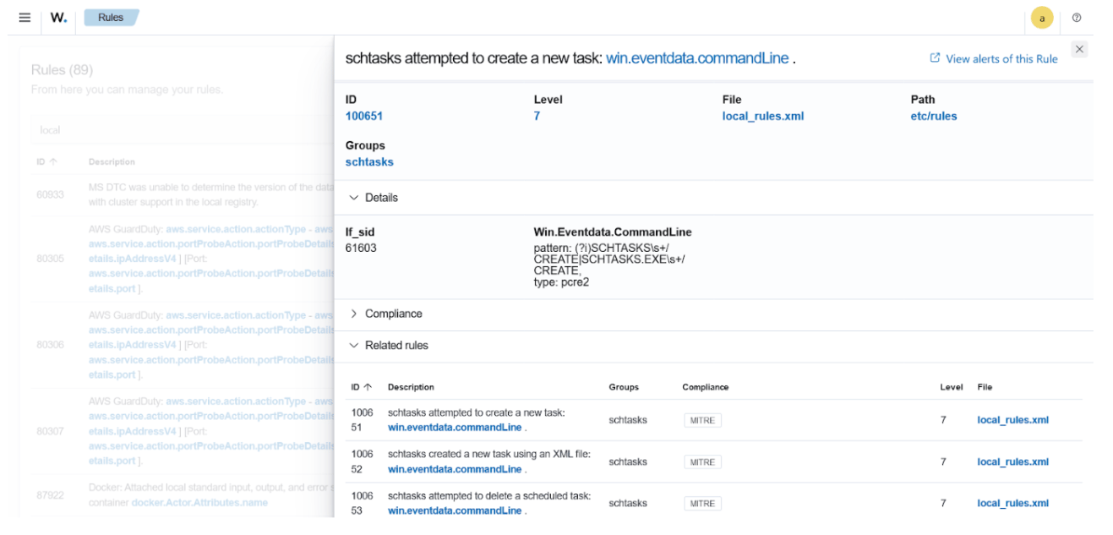
Task: Open the hamburger navigation menu
Action: [25, 18]
